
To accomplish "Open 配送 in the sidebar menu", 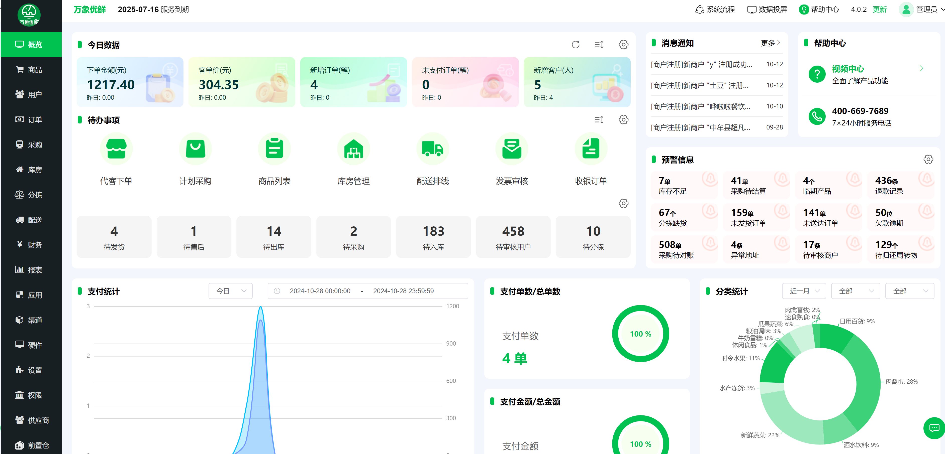I will [x=31, y=220].
